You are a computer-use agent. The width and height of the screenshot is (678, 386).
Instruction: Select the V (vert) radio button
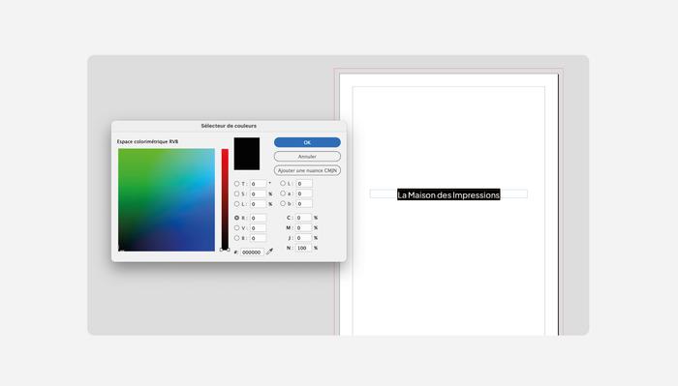237,227
